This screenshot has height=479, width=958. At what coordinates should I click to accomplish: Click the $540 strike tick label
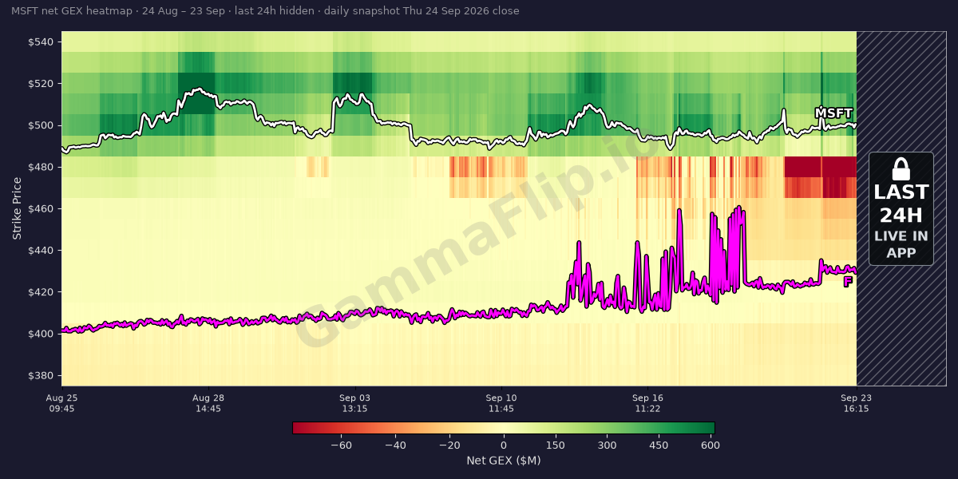point(40,42)
